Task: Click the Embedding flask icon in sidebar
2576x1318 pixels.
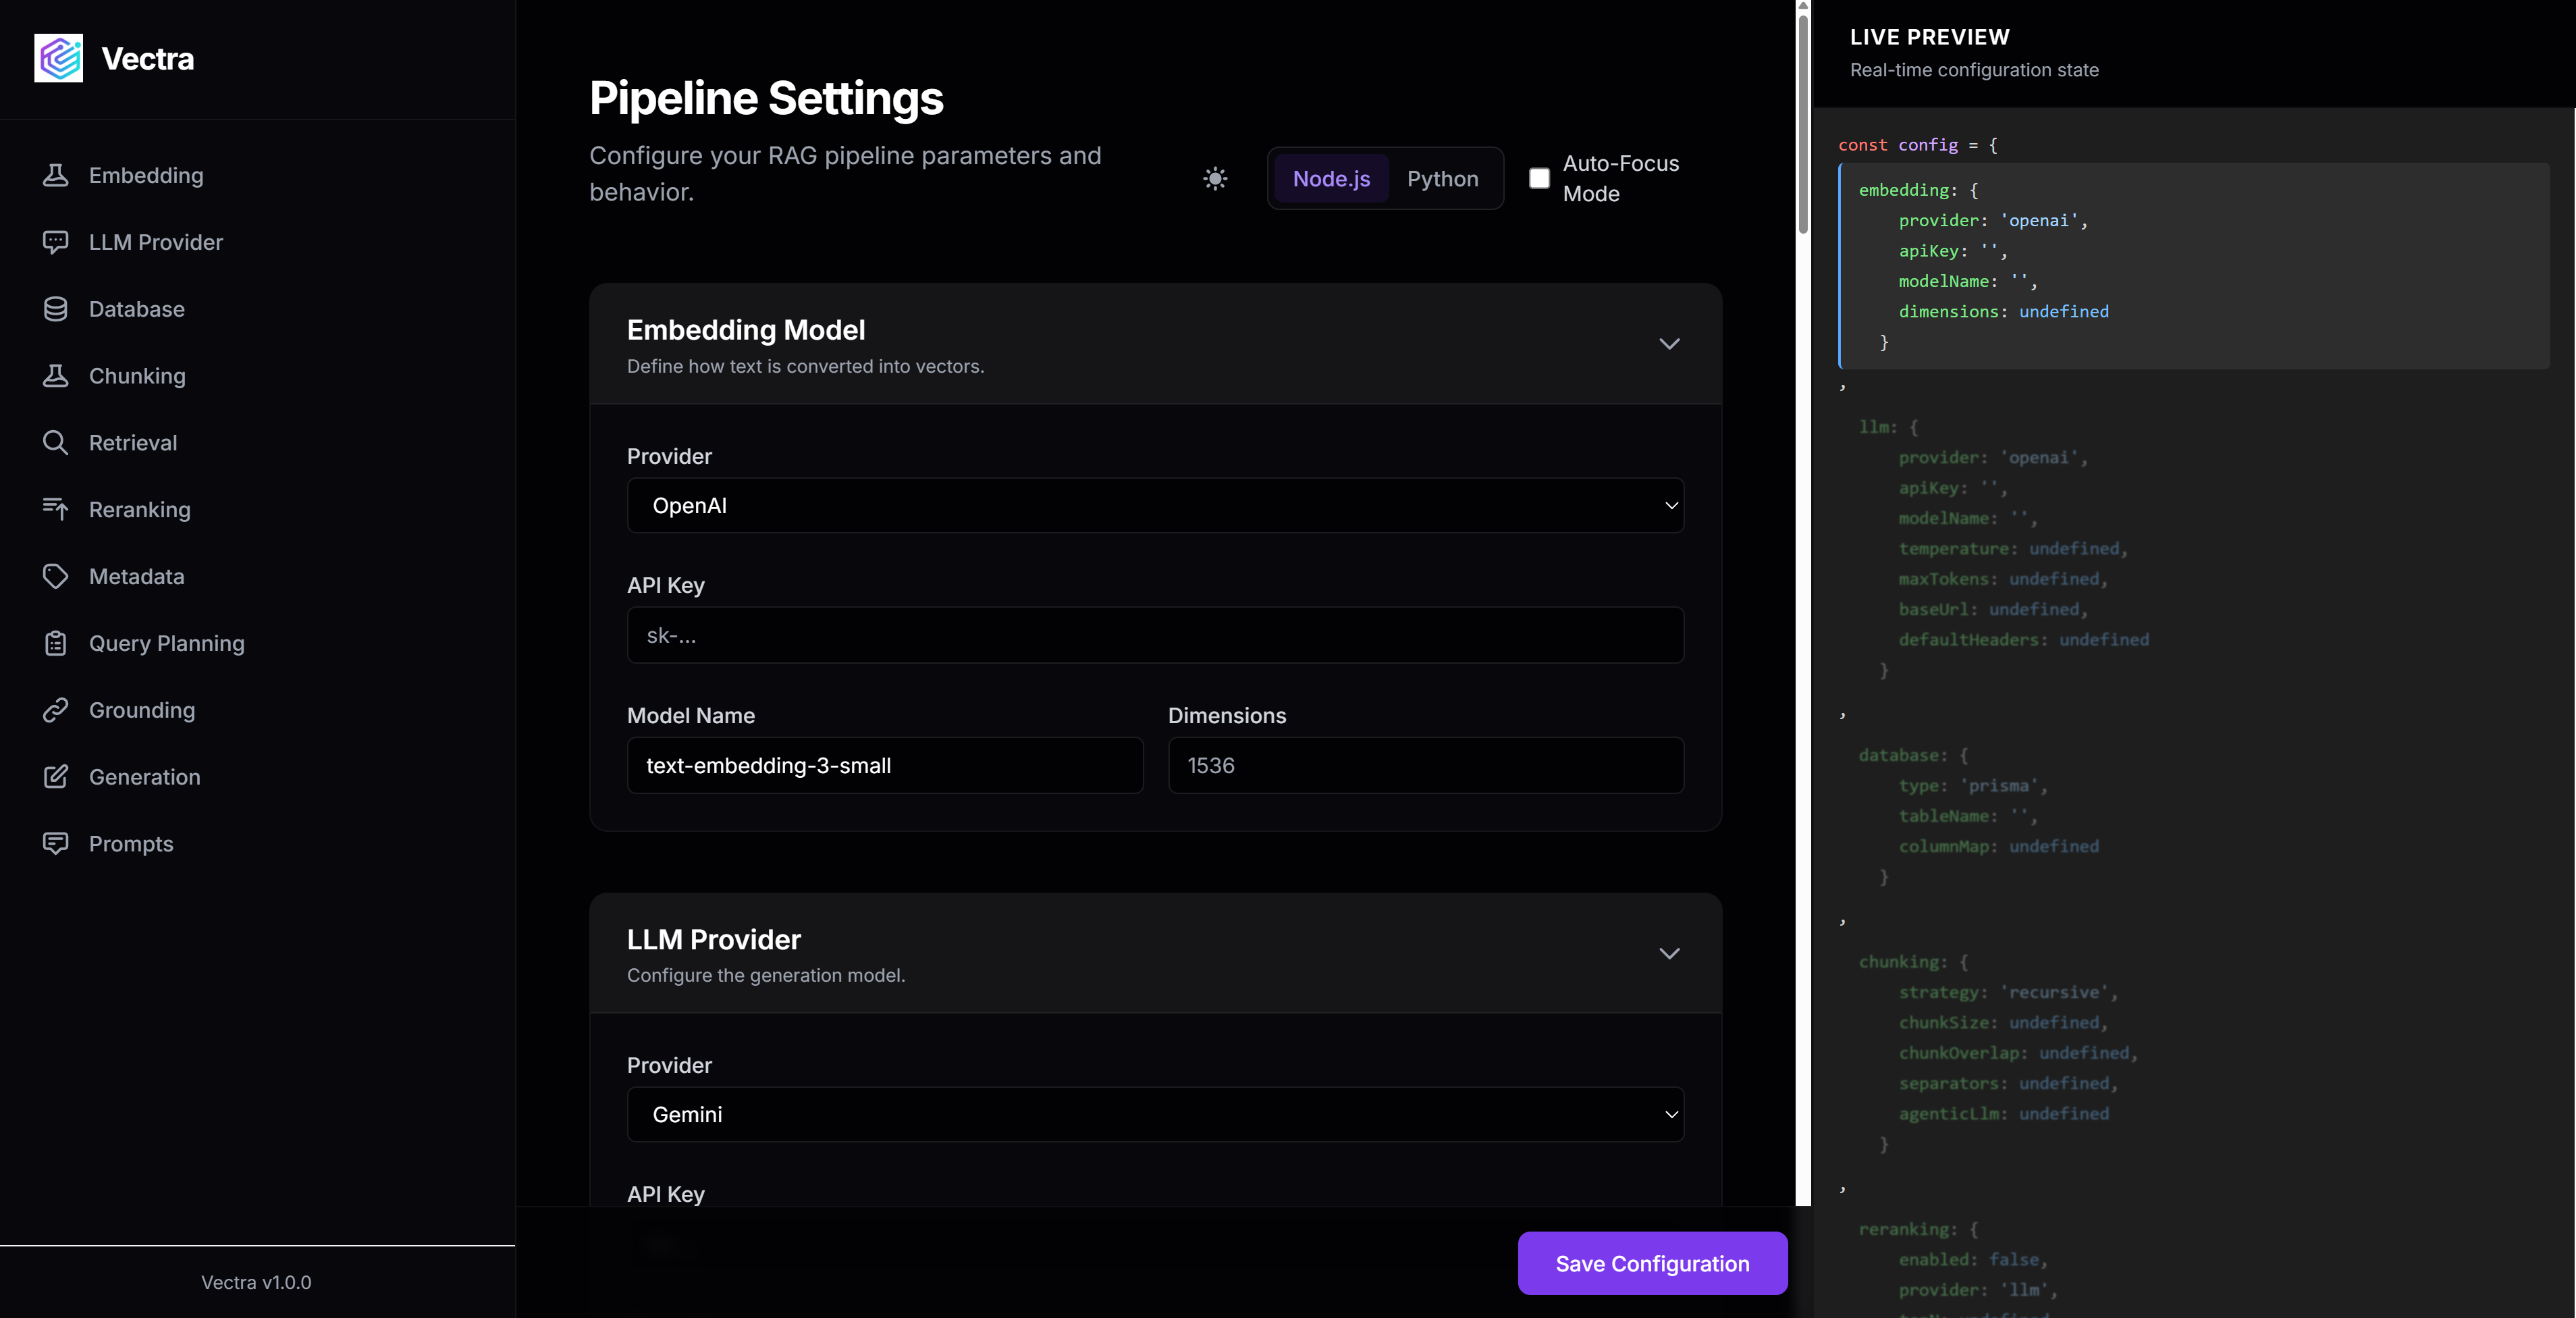Action: (55, 175)
